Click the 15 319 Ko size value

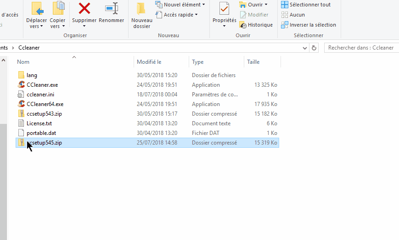[266, 143]
